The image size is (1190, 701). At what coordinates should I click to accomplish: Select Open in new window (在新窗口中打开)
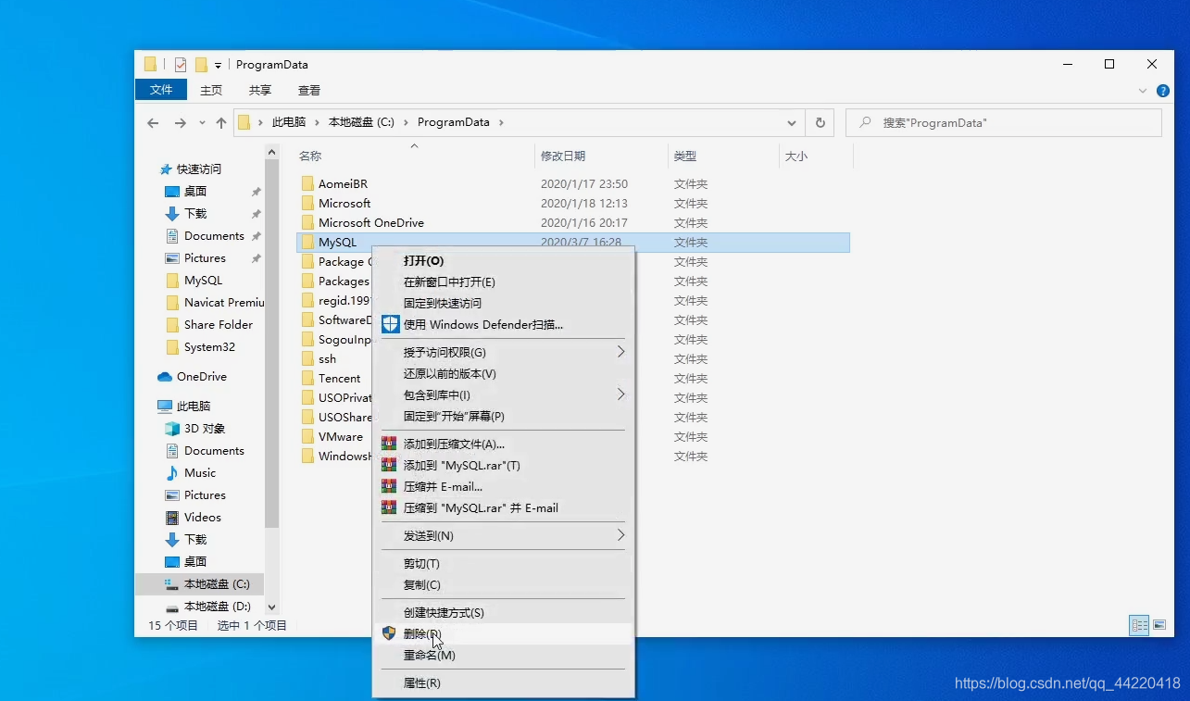503,282
